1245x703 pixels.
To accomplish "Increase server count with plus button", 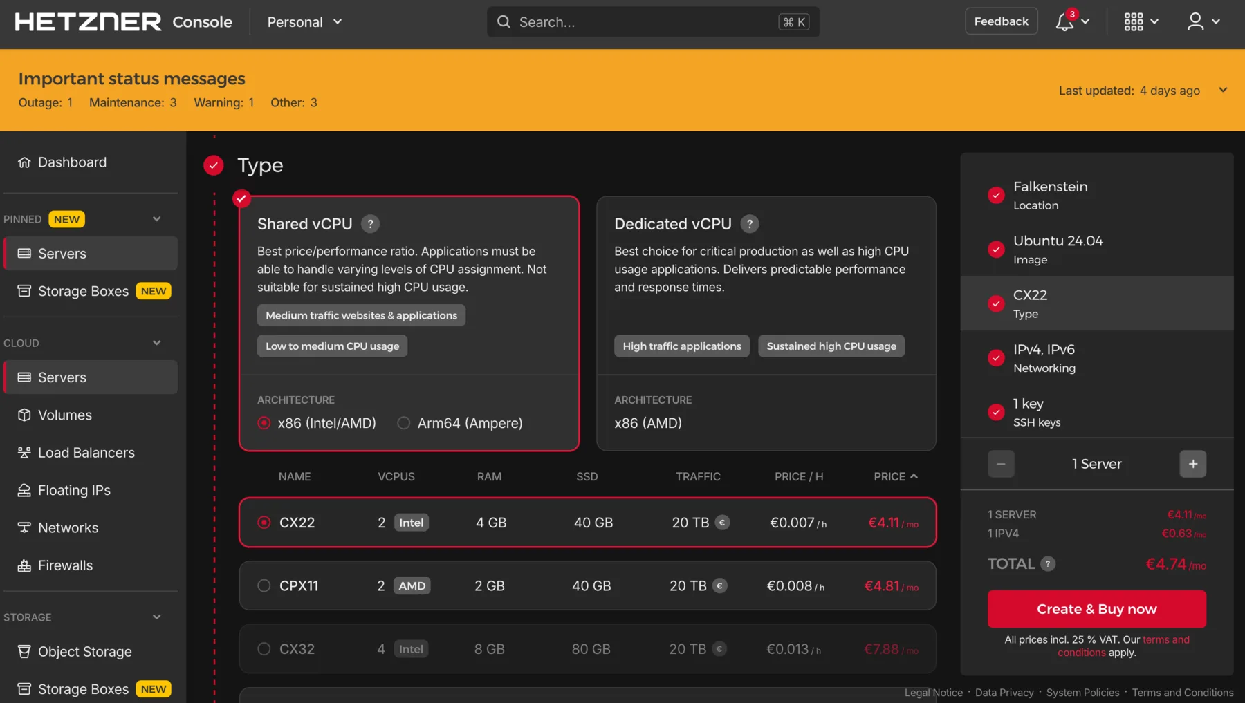I will pos(1192,464).
